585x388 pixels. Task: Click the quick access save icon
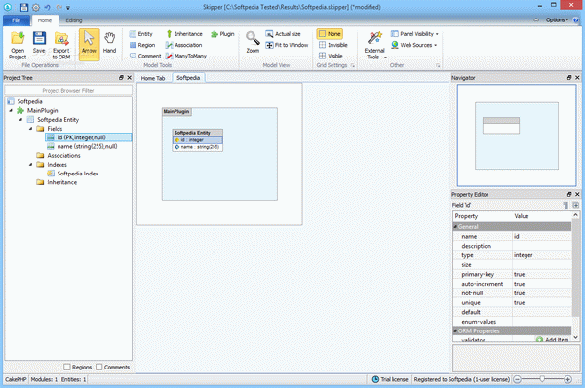click(x=24, y=7)
